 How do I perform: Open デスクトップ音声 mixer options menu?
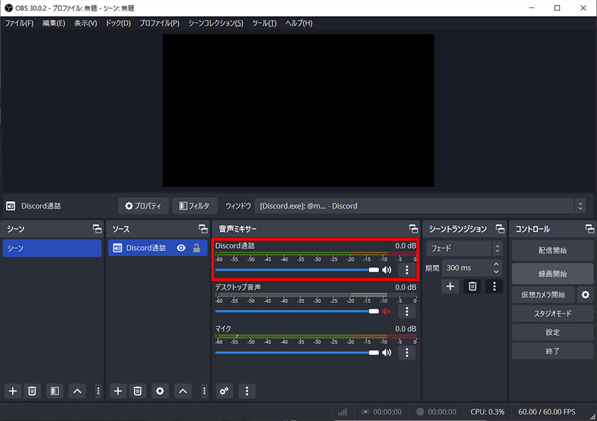click(406, 311)
